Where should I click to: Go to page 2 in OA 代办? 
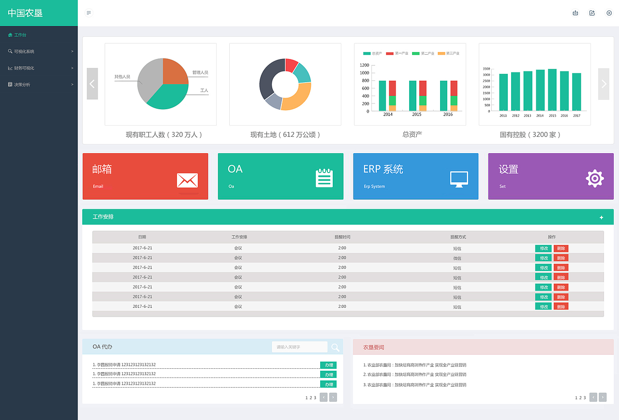(x=311, y=398)
